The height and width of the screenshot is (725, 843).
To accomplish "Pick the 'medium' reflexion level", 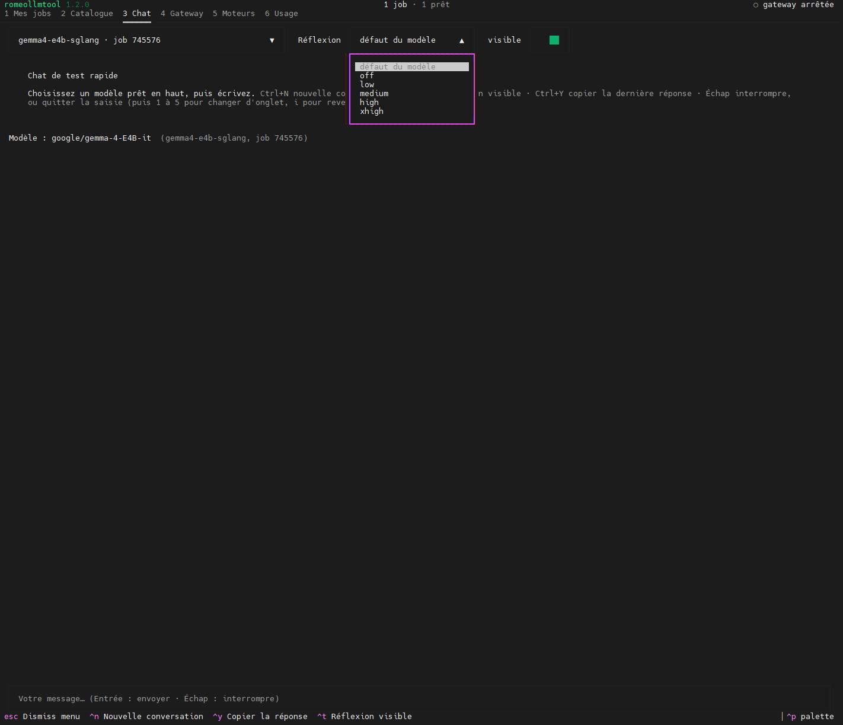I will tap(412, 93).
